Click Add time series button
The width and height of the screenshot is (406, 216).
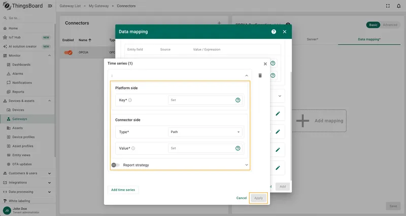click(x=123, y=190)
